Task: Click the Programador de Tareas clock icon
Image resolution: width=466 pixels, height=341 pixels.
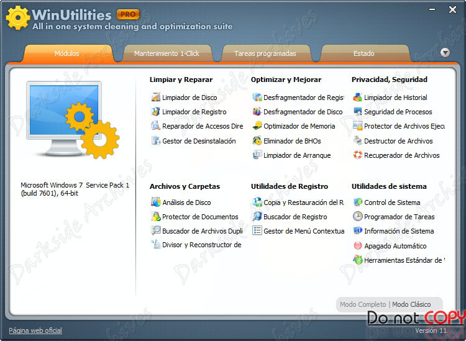Action: click(358, 216)
